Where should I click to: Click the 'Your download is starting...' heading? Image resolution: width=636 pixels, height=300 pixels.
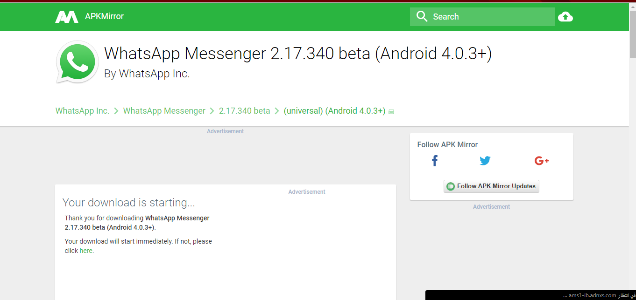129,203
